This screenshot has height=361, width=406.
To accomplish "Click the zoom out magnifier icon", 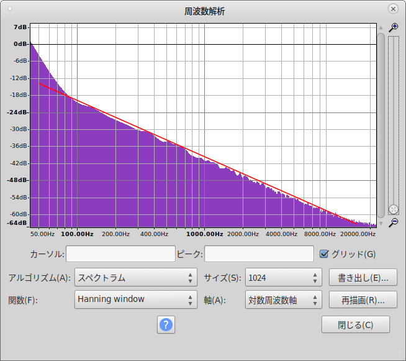I will click(x=393, y=222).
